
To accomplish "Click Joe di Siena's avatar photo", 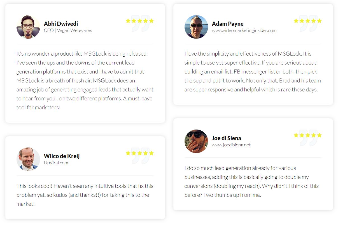I will (196, 141).
